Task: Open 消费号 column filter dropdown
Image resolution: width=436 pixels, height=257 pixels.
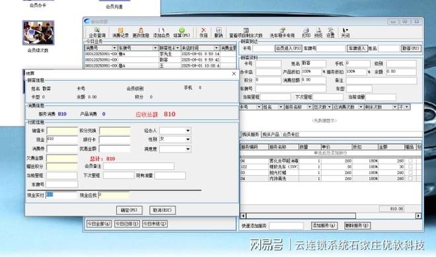Action: [x=114, y=48]
